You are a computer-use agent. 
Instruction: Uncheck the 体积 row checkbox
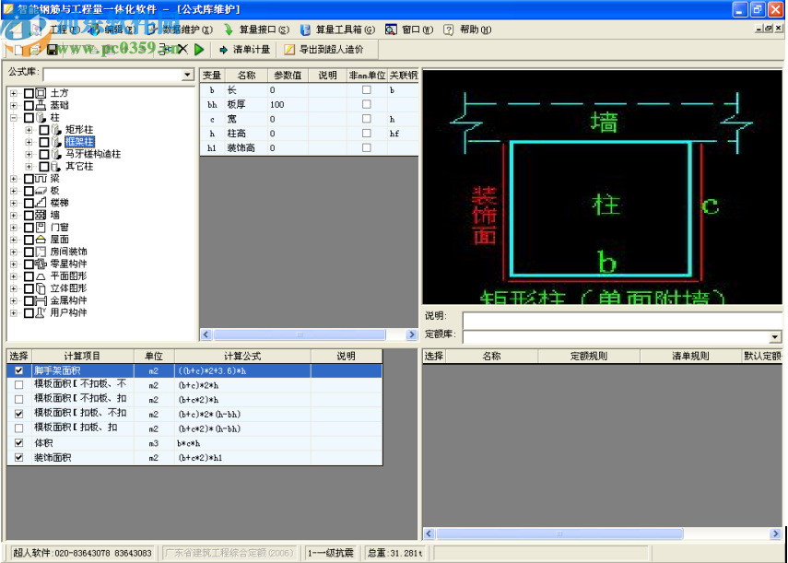(x=19, y=442)
